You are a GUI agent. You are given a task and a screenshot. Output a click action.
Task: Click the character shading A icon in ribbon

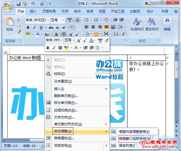click(56, 34)
